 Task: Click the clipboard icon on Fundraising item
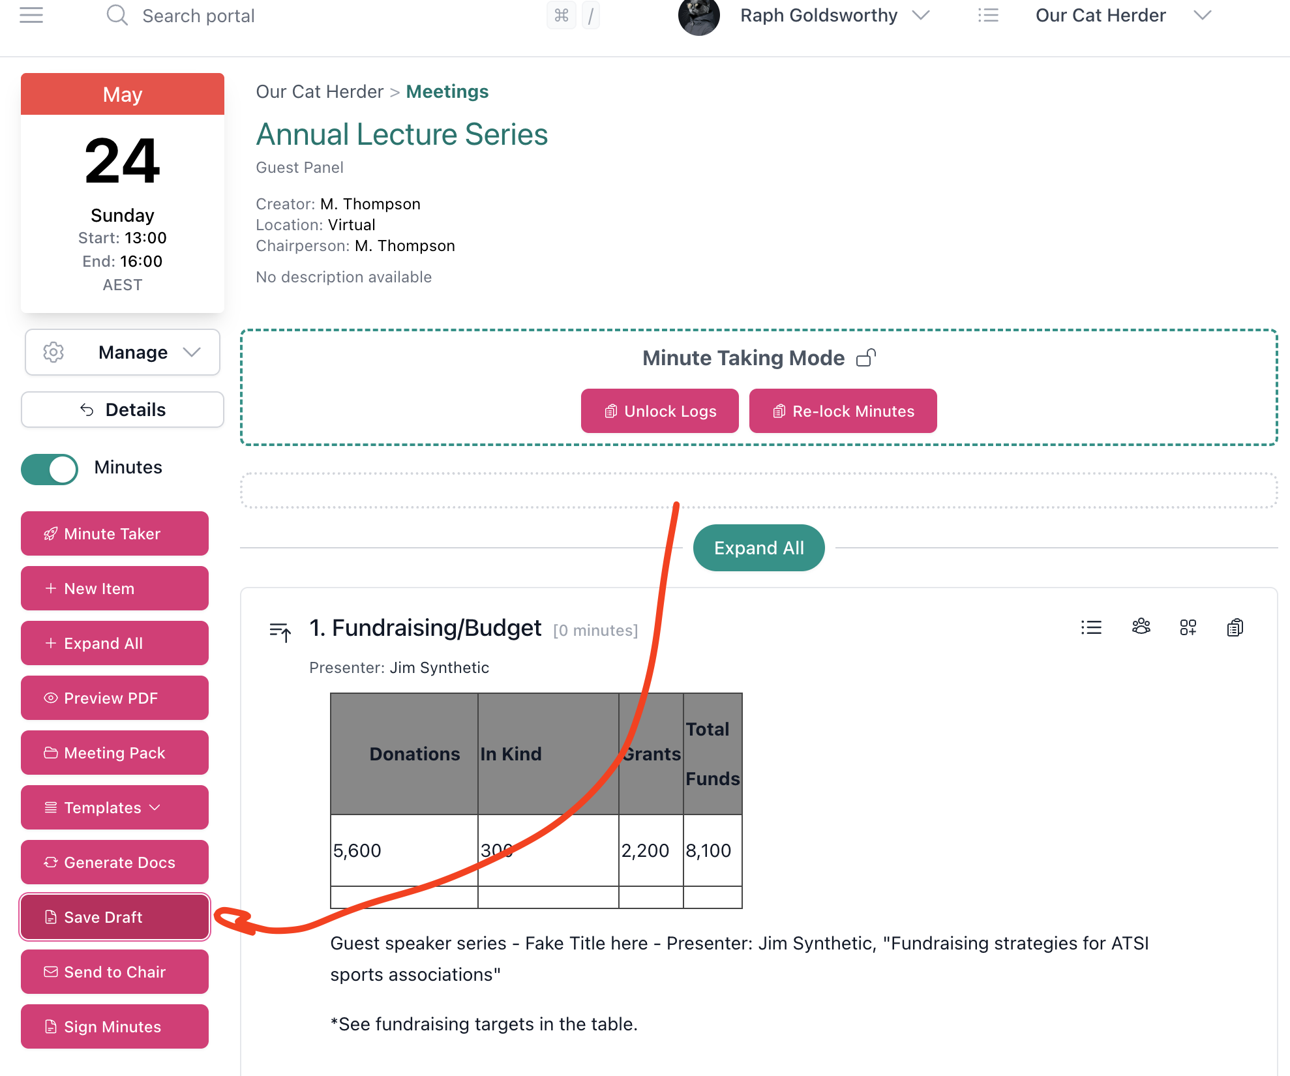(x=1235, y=627)
